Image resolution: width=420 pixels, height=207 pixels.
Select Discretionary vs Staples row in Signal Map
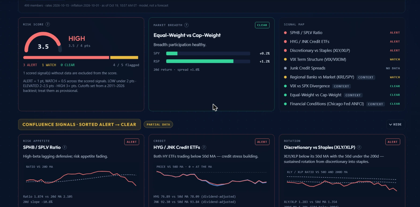coord(342,50)
